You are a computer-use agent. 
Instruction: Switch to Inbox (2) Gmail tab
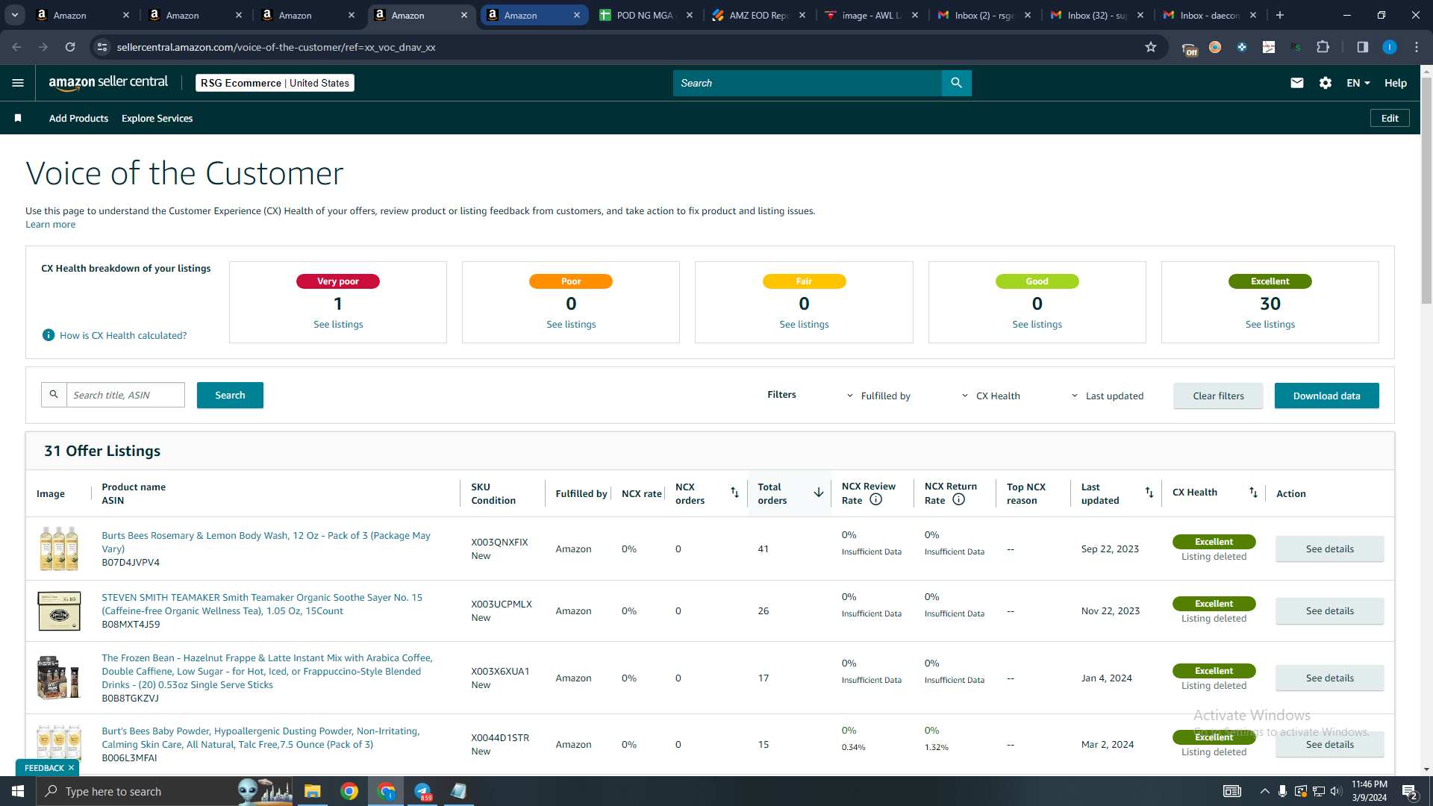984,15
